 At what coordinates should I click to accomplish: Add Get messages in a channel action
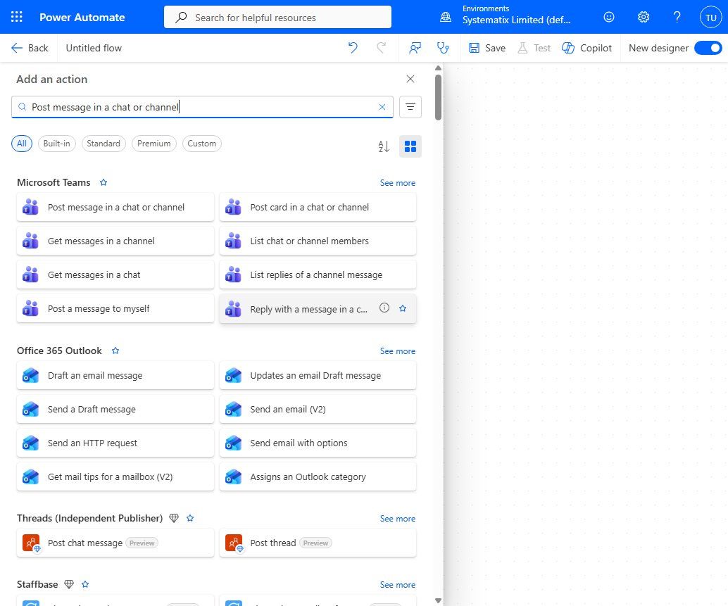115,241
